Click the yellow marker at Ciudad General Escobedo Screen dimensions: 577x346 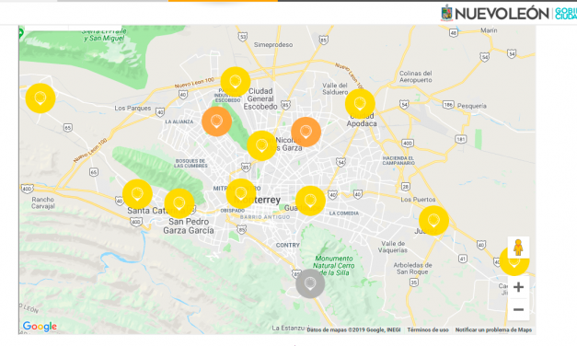coord(236,82)
